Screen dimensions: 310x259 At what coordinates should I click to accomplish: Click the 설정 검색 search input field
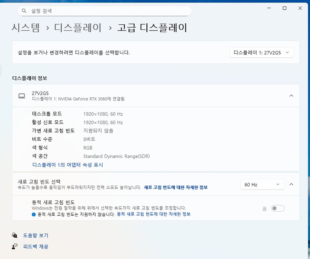[x=103, y=11]
